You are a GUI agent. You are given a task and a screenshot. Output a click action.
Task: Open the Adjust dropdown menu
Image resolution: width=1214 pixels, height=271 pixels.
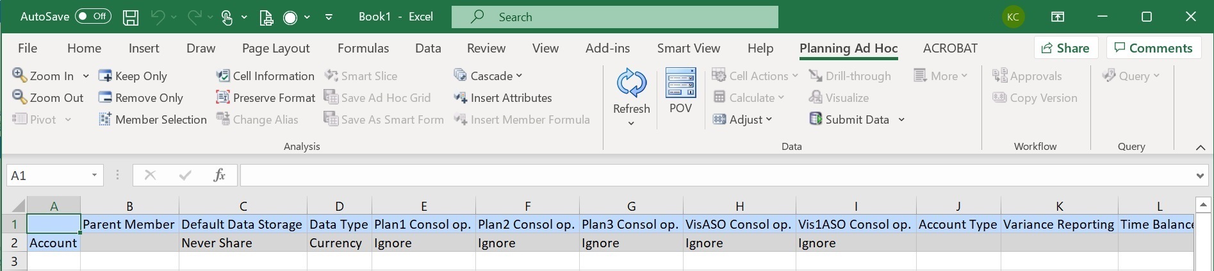pyautogui.click(x=768, y=119)
